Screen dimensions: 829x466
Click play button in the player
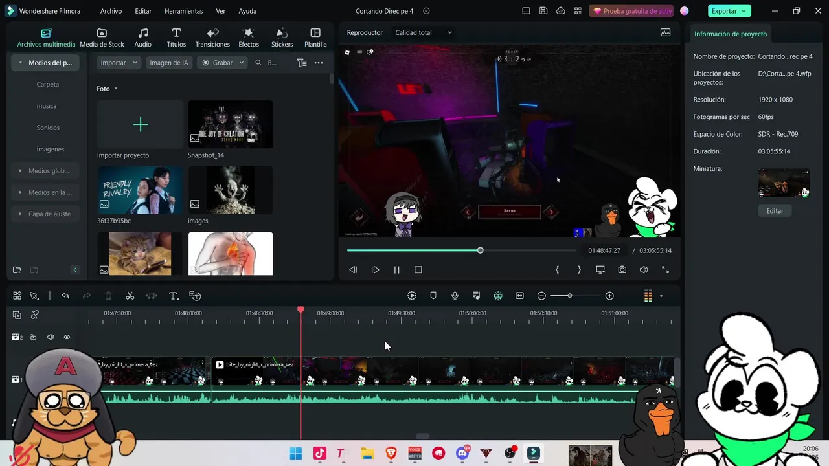pyautogui.click(x=375, y=270)
